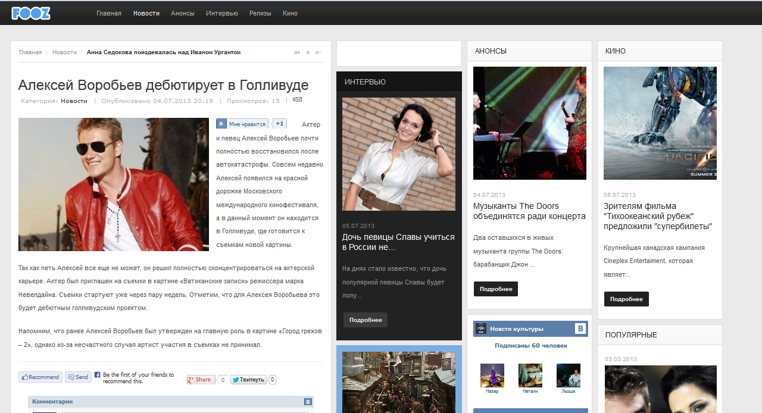
Task: Email this article via envelope icon
Action: tap(297, 100)
